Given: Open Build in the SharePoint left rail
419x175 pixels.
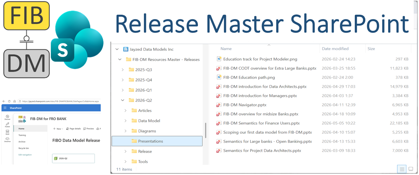Looking at the screenshot, I should point(7,132).
